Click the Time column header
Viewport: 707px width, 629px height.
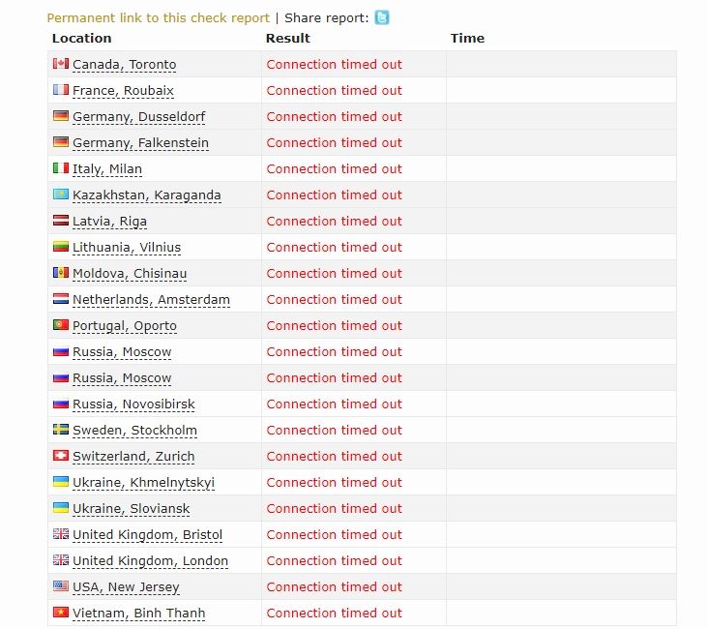pos(467,39)
